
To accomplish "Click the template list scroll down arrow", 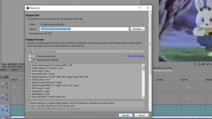I will (143, 97).
